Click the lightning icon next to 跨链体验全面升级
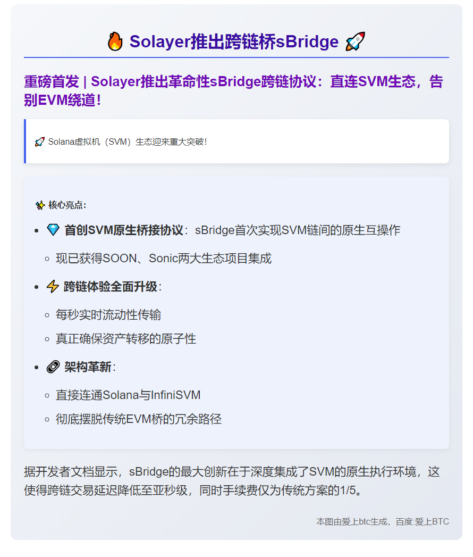Viewport: 473px width, 557px height. point(53,285)
